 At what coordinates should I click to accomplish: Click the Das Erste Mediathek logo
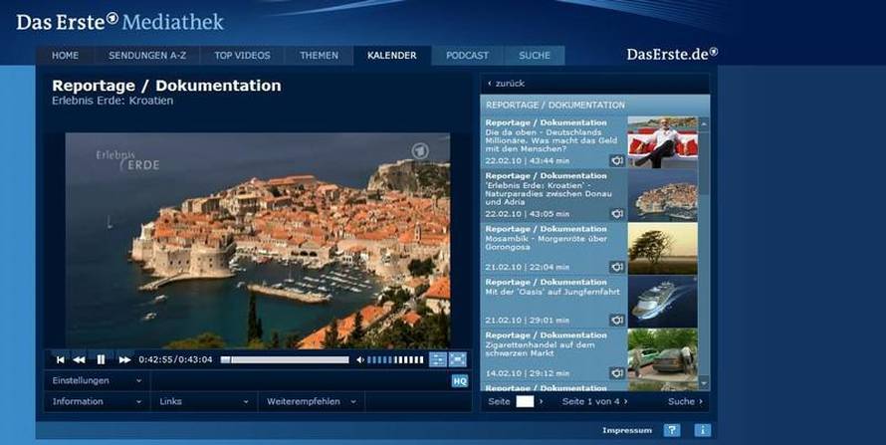[x=119, y=22]
